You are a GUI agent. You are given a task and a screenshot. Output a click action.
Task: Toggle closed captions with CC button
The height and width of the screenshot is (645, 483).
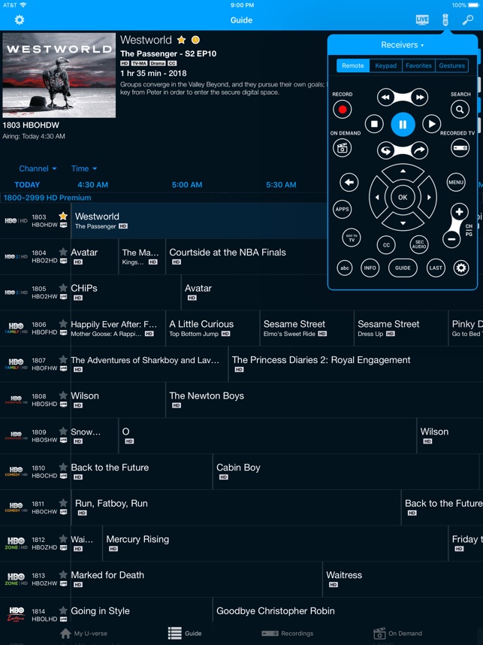tap(386, 245)
